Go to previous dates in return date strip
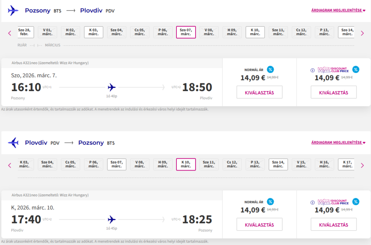This screenshot has height=245, width=371. click(x=10, y=166)
